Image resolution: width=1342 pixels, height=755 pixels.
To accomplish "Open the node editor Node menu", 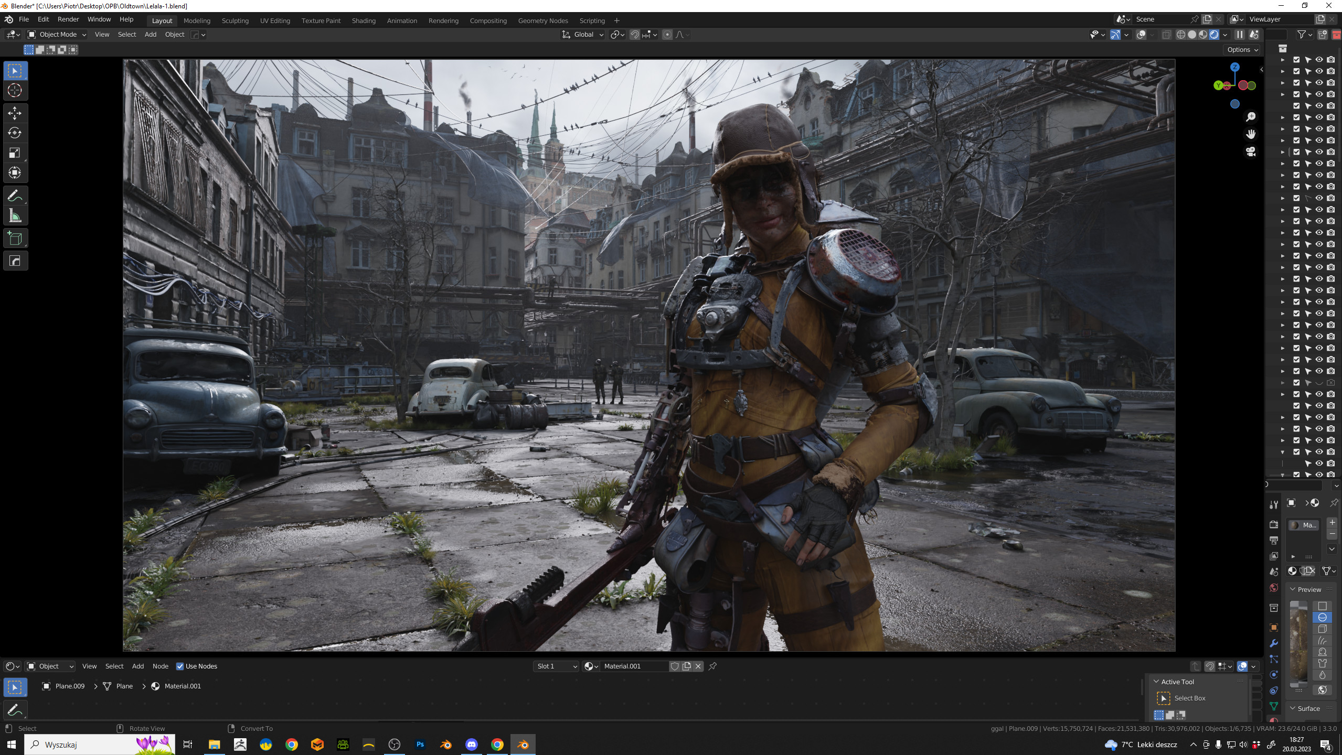I will coord(161,666).
